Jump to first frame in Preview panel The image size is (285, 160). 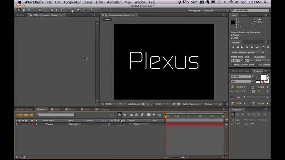pos(232,47)
